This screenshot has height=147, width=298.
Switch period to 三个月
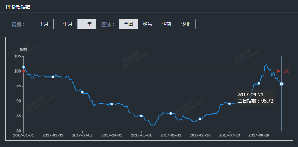65,24
